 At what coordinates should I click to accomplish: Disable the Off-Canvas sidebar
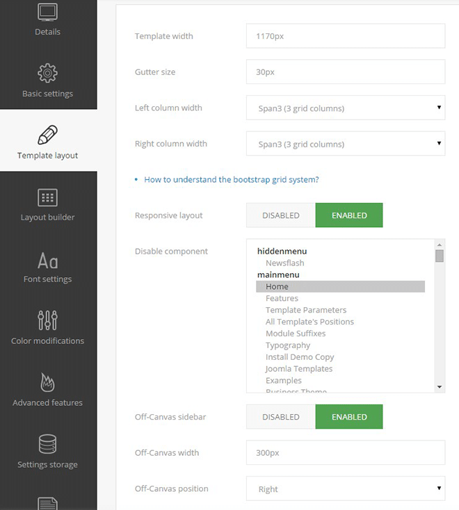click(x=280, y=417)
